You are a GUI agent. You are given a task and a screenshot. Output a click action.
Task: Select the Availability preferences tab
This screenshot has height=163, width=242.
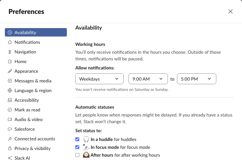pyautogui.click(x=36, y=32)
